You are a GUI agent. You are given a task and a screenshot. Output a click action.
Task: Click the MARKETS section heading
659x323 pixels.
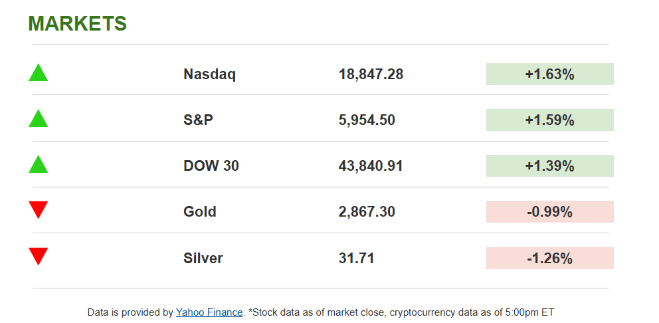(x=77, y=23)
